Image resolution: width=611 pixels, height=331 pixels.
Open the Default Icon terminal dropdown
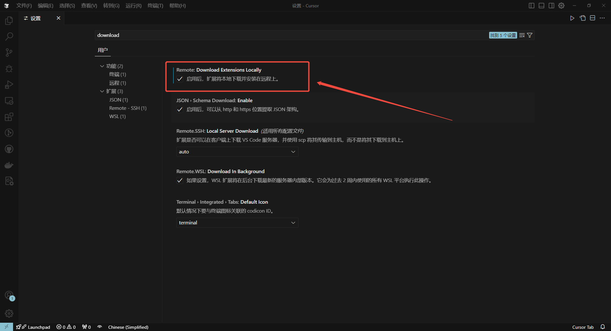coord(237,223)
